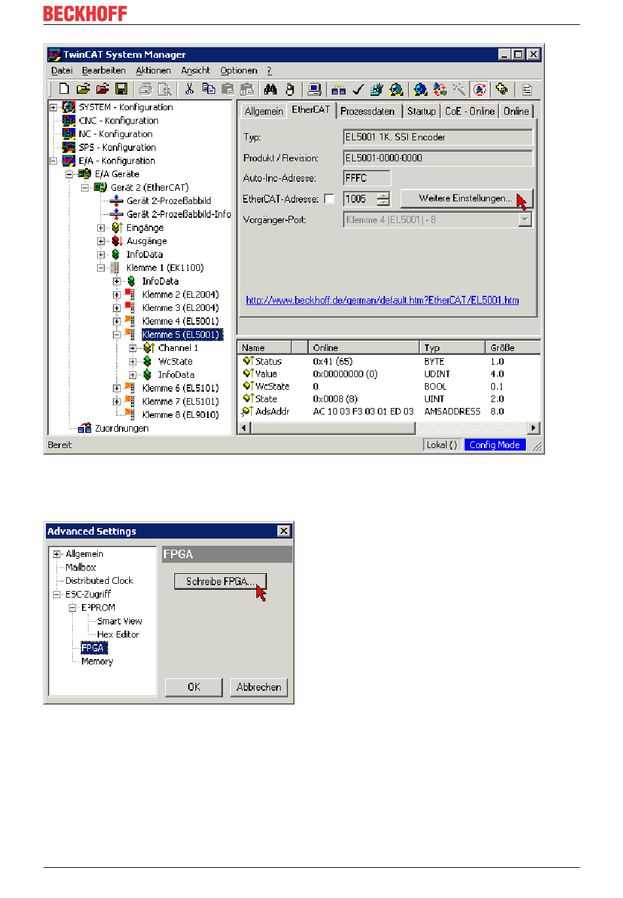Screen dimensions: 623x898
Task: Toggle Free Run with the red circled icon
Action: [x=479, y=89]
